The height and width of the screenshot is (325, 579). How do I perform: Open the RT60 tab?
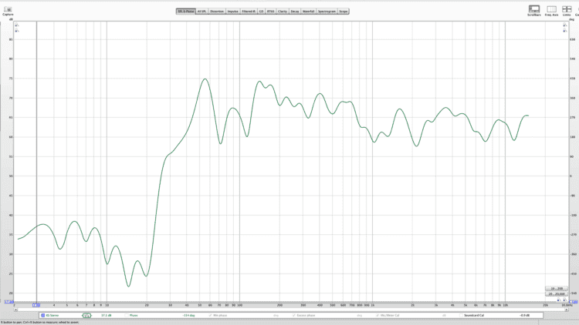[x=271, y=12]
